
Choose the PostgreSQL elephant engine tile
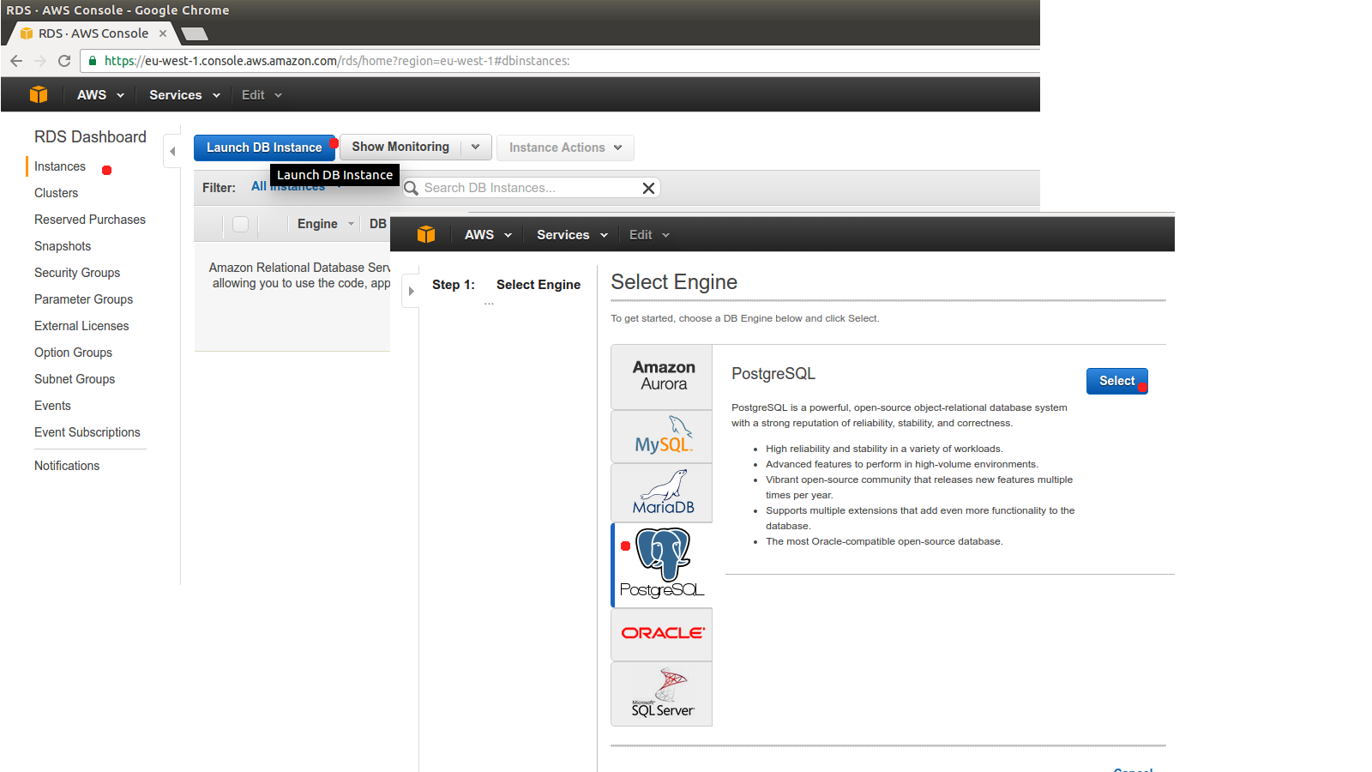[662, 564]
